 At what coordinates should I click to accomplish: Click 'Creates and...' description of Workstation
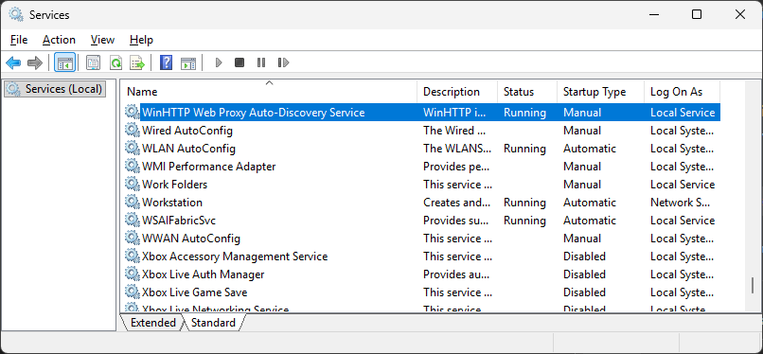tap(457, 203)
